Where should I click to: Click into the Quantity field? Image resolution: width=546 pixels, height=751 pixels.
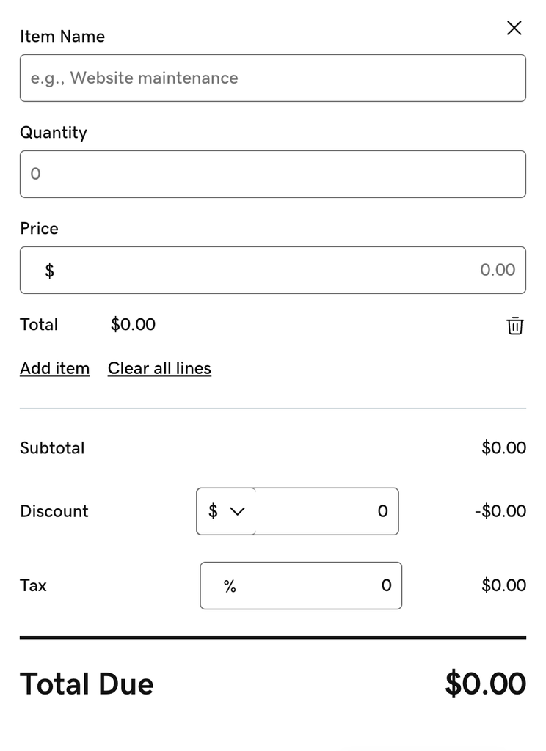[x=272, y=174]
